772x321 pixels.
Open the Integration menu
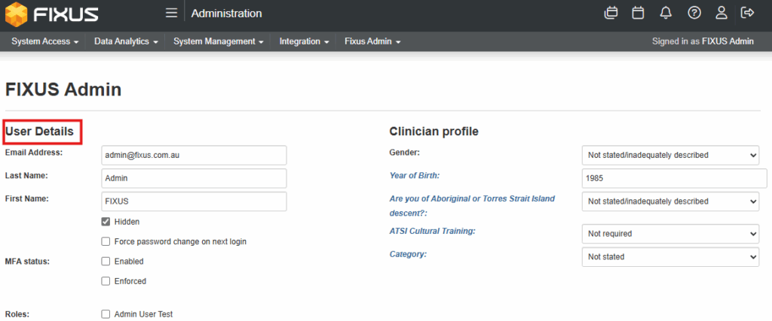click(305, 41)
